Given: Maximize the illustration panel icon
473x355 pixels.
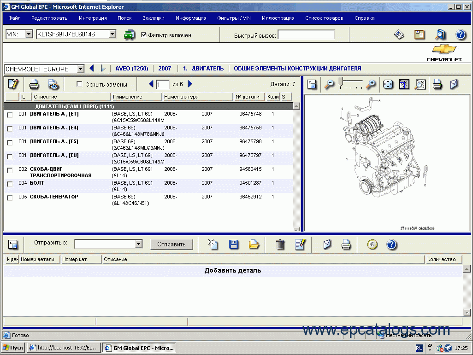Looking at the screenshot, I should click(312, 84).
